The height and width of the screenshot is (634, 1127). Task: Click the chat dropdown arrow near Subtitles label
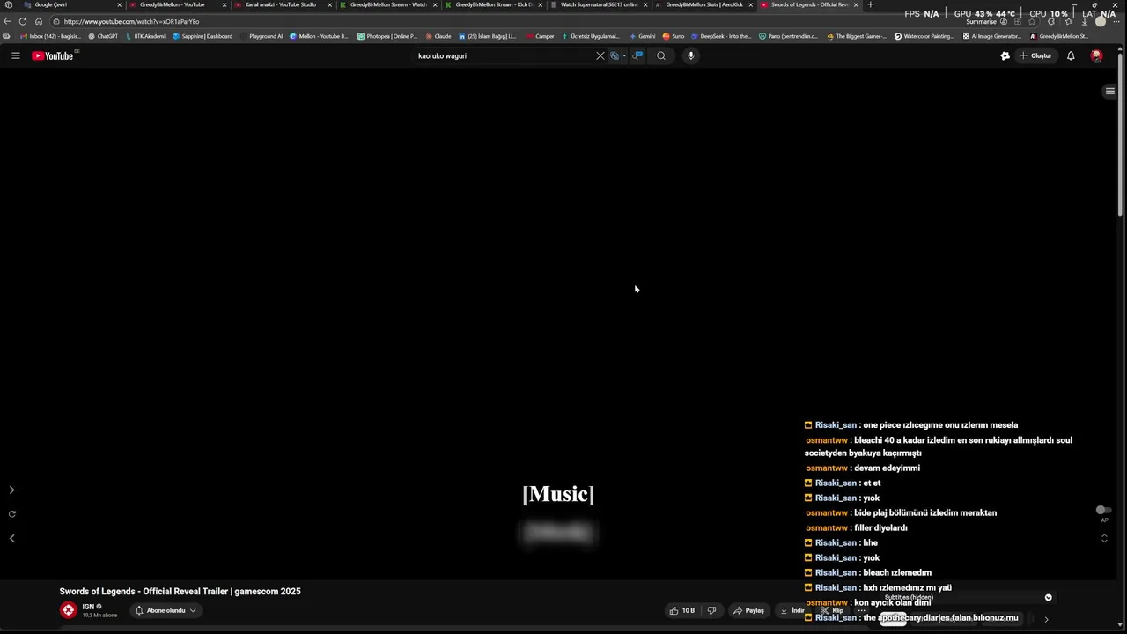point(1048,597)
